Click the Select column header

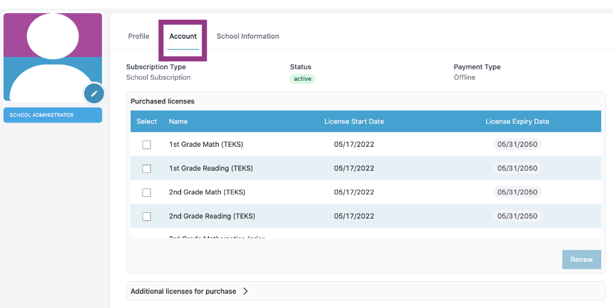point(147,121)
